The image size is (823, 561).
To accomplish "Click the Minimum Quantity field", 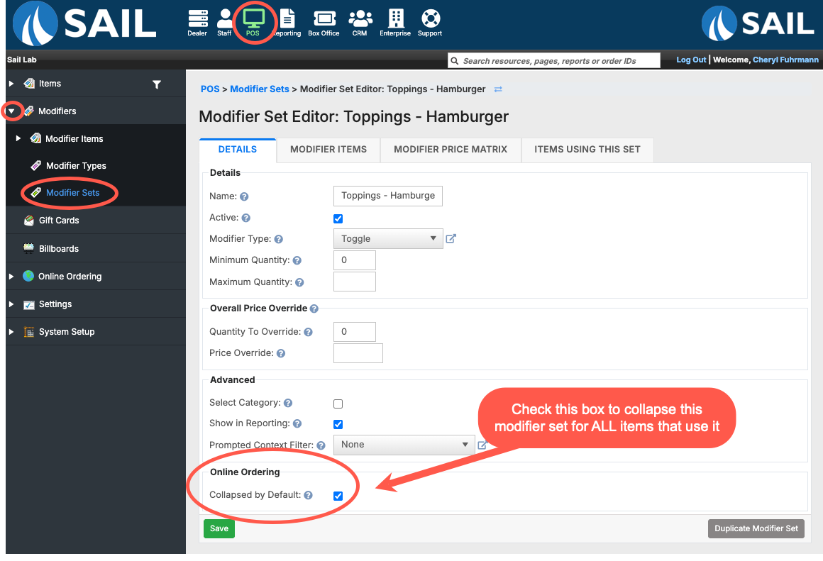I will (x=355, y=260).
